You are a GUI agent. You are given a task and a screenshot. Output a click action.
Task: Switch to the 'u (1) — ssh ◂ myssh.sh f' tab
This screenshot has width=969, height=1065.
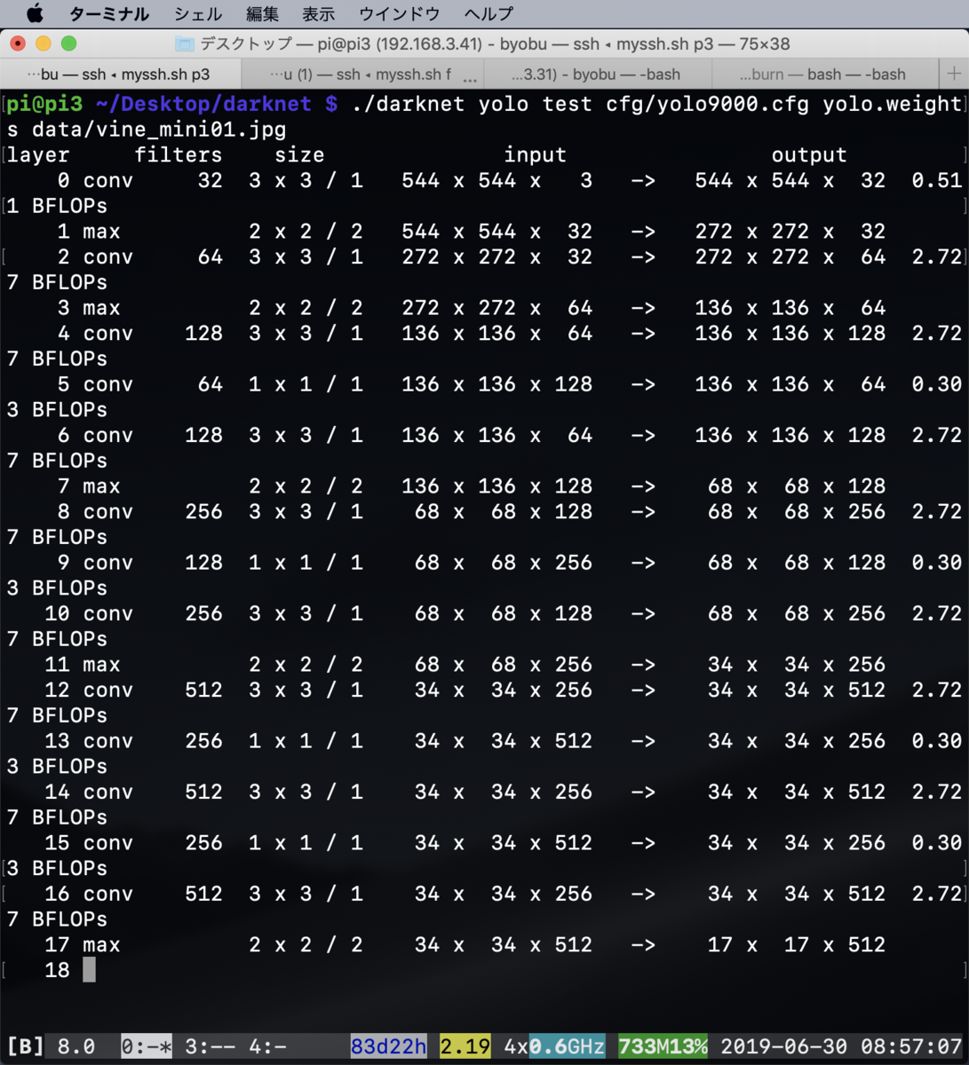pyautogui.click(x=361, y=74)
